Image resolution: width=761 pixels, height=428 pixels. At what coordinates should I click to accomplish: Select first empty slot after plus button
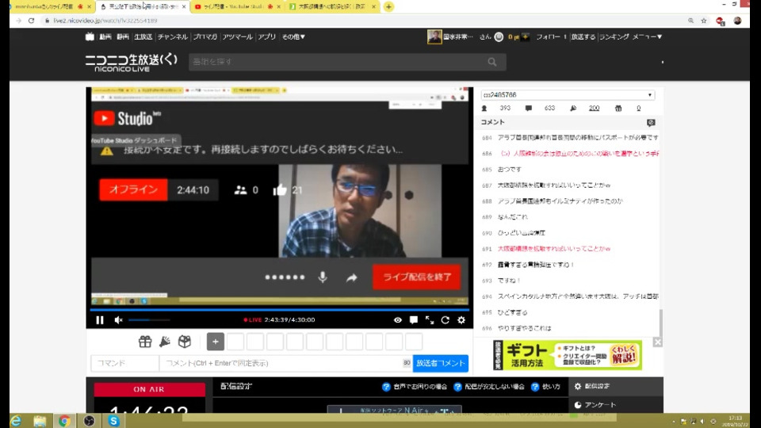[235, 342]
